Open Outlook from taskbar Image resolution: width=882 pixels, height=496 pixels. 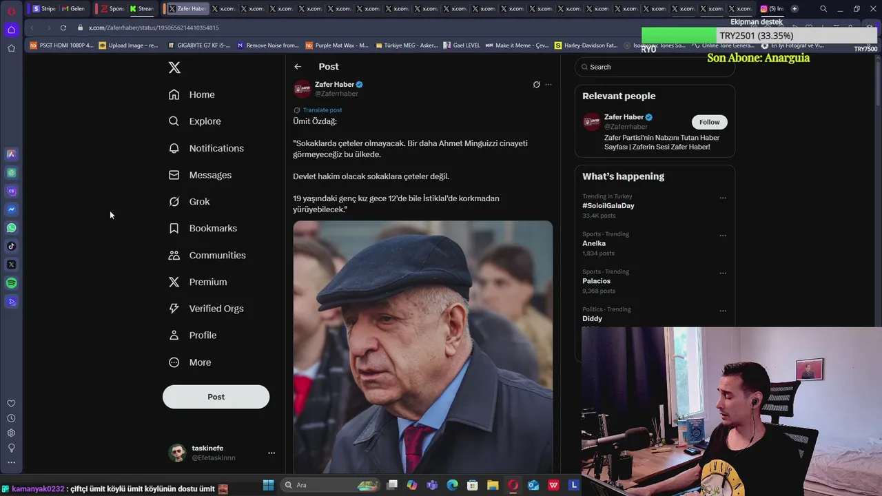[533, 485]
